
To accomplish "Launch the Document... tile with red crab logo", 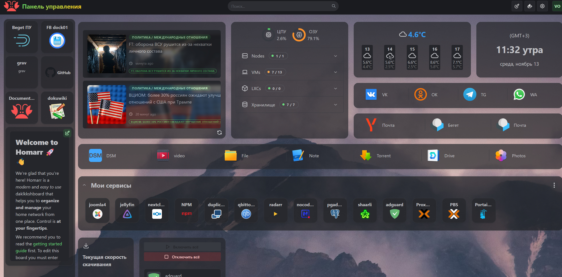I will coord(22,108).
